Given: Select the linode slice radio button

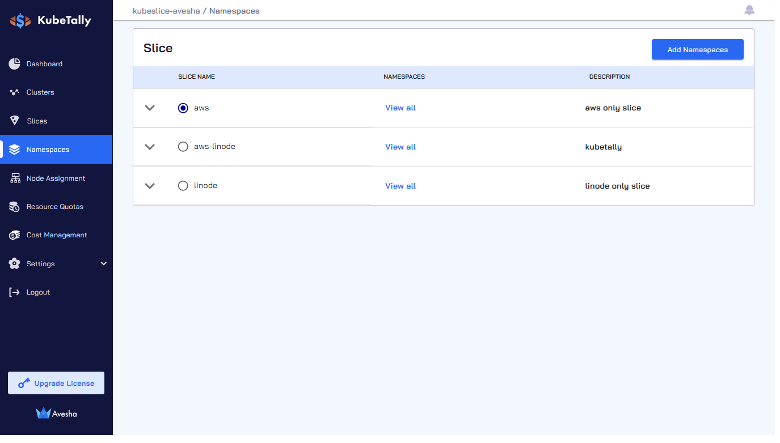Looking at the screenshot, I should [x=183, y=186].
